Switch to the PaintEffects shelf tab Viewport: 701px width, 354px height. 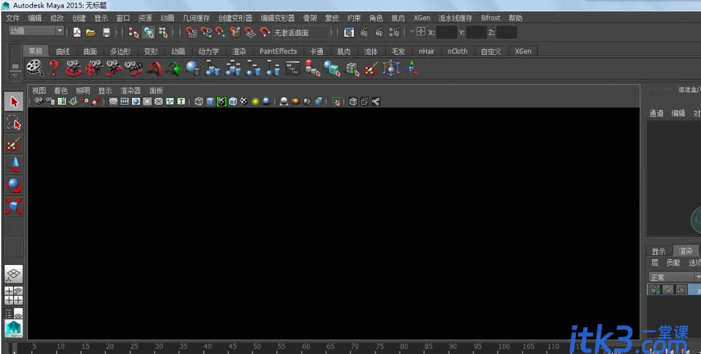click(278, 51)
